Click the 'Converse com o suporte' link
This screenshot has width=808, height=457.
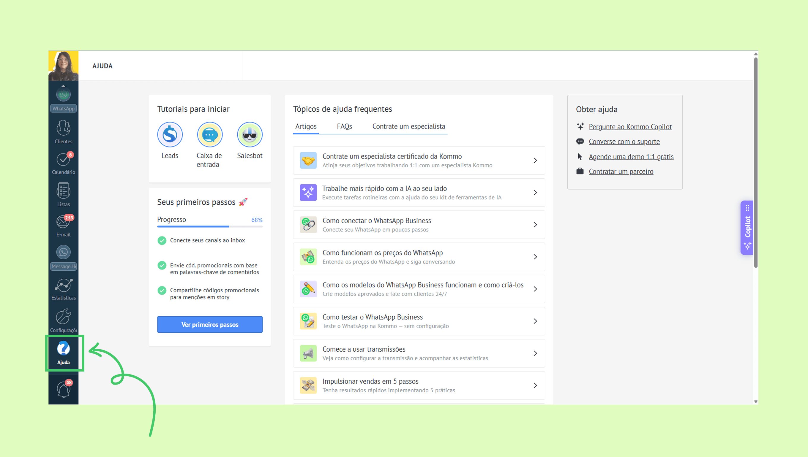[624, 142]
